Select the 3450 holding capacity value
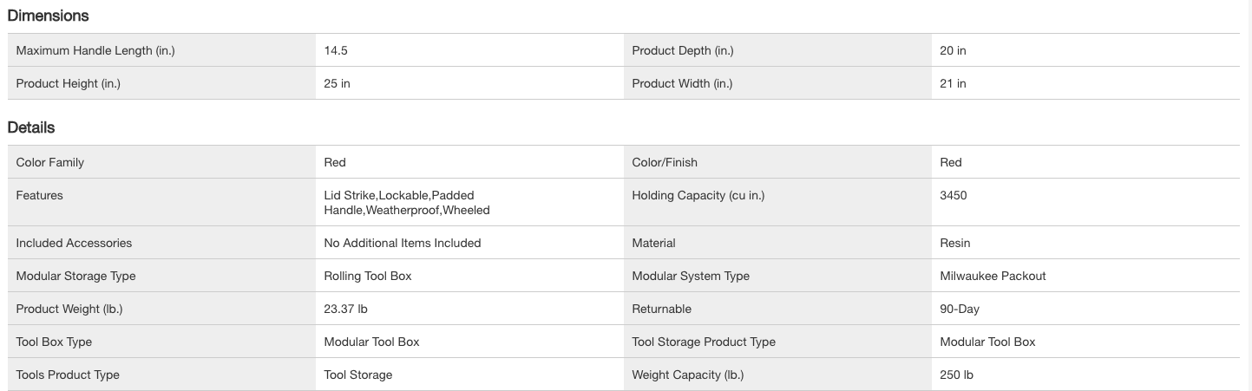The width and height of the screenshot is (1252, 391). point(954,195)
